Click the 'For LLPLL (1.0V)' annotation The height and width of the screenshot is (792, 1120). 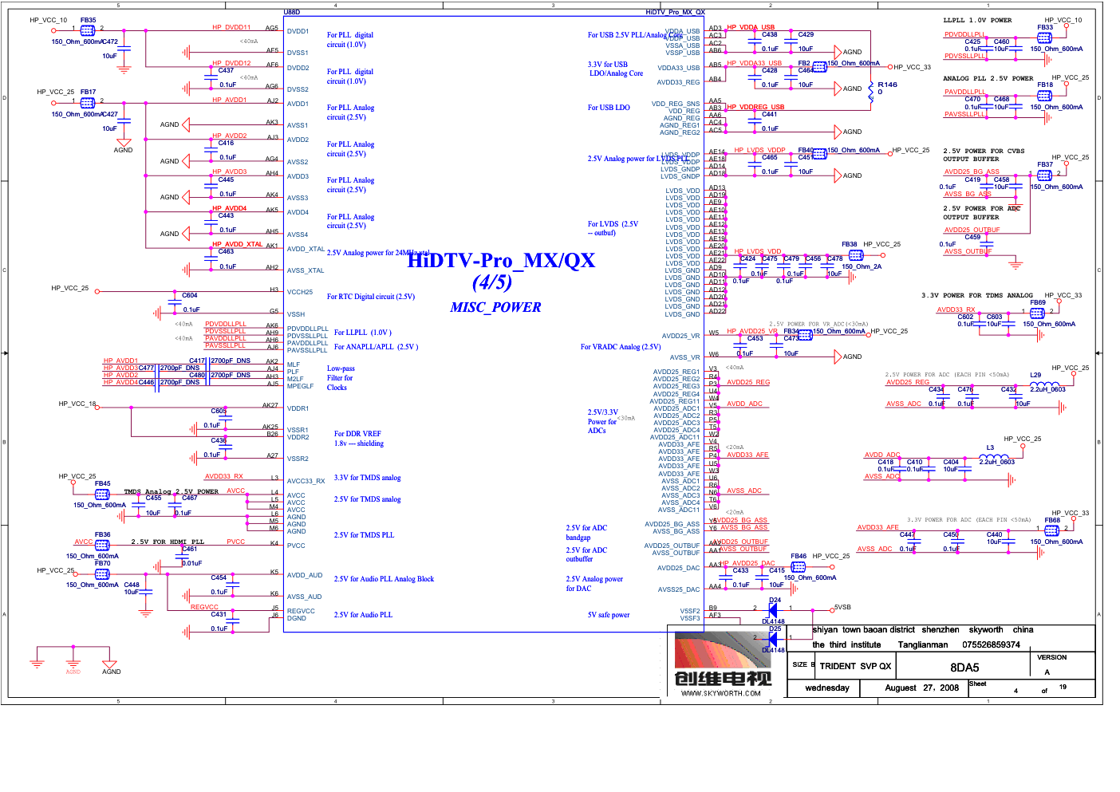click(x=363, y=333)
